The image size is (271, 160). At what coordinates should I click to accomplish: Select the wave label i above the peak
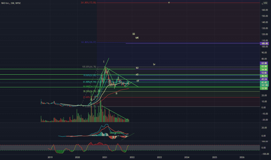(104, 62)
